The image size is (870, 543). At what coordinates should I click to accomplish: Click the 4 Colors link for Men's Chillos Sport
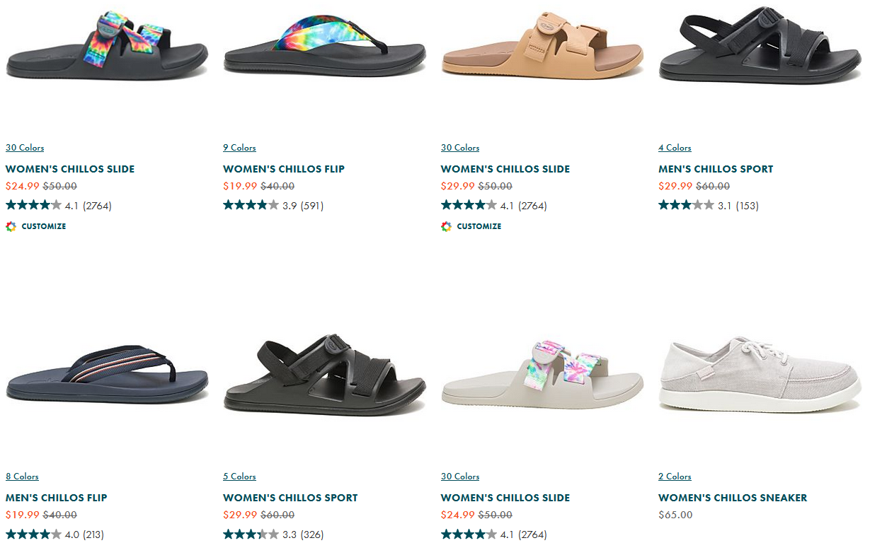pyautogui.click(x=675, y=147)
